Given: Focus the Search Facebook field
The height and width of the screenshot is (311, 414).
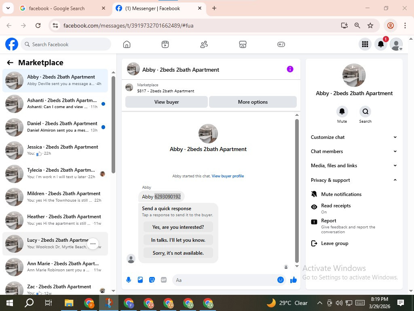Looking at the screenshot, I should [x=66, y=44].
